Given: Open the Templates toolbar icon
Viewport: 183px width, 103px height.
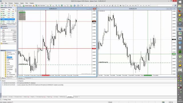Looking at the screenshot, I should (x=78, y=5).
